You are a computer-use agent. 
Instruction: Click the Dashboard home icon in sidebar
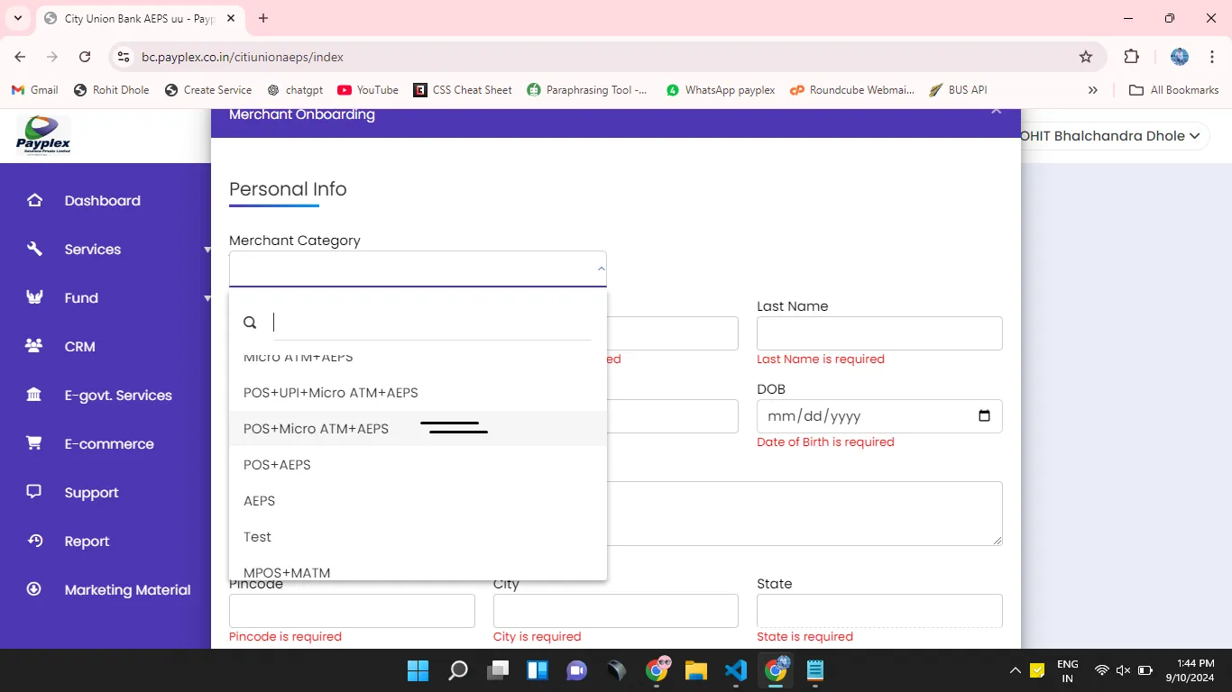pos(34,201)
